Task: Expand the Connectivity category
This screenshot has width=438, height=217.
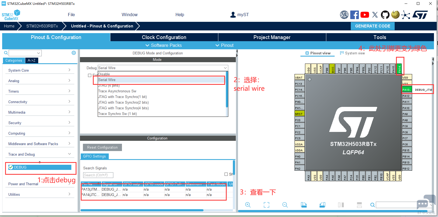Action: click(40, 102)
